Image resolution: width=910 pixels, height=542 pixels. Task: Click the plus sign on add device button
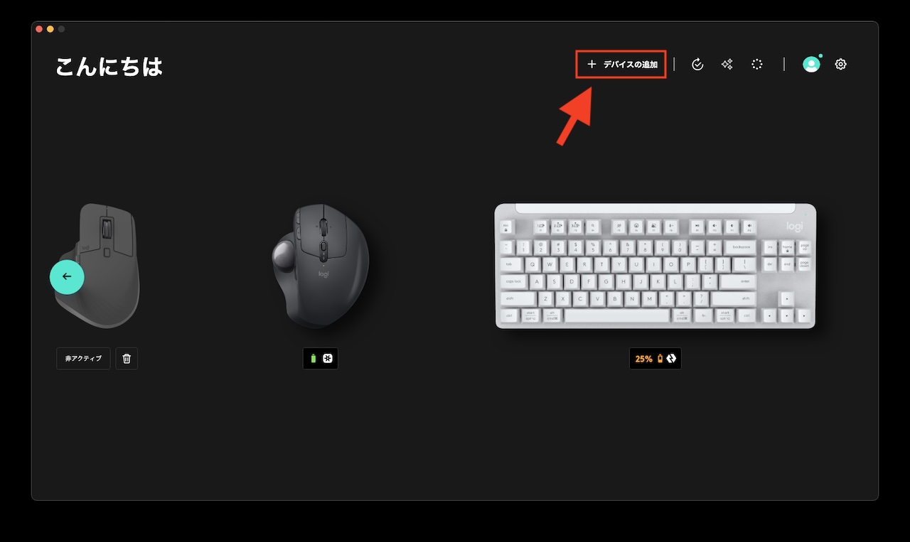tap(591, 65)
